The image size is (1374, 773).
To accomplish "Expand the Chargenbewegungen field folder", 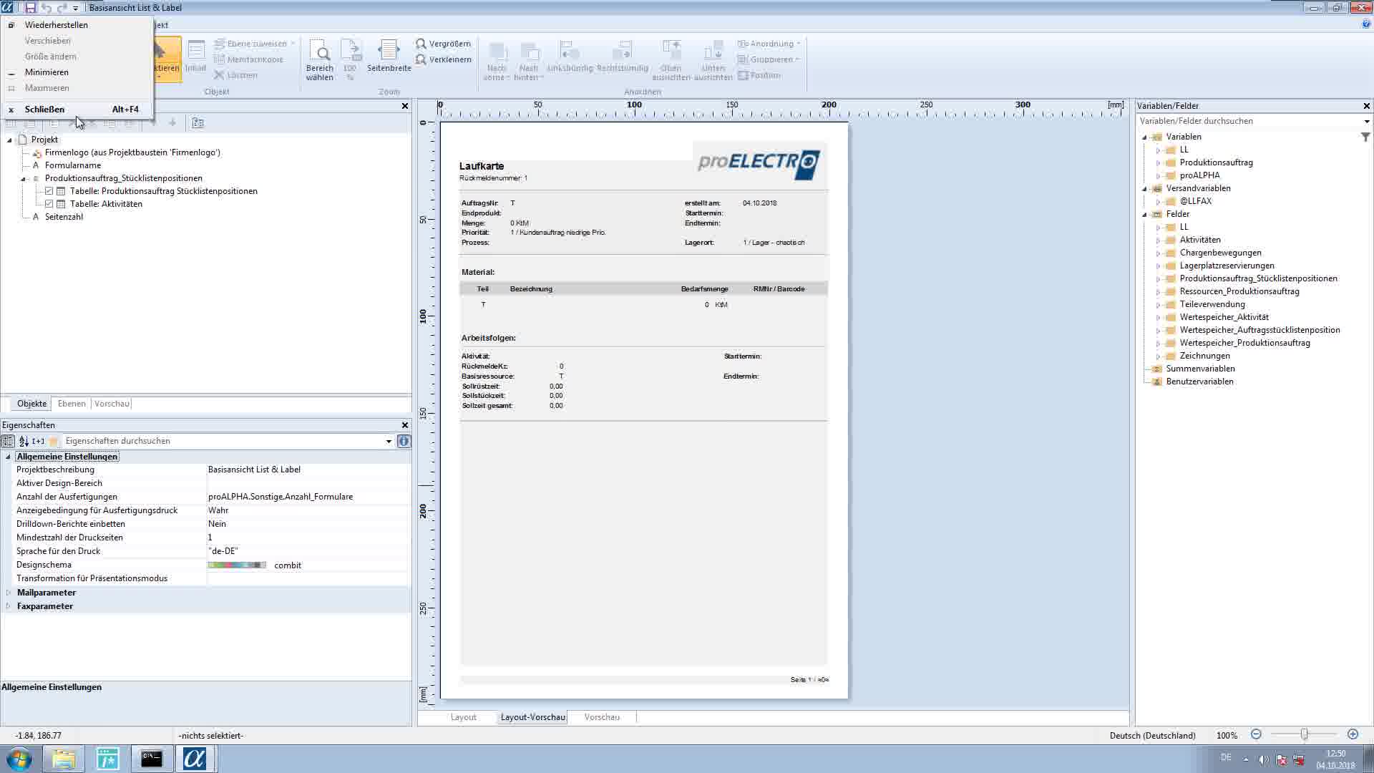I will click(x=1158, y=253).
